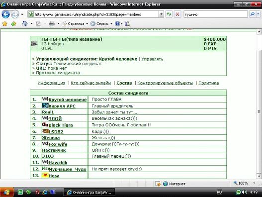Click syndicate 3103 logo in header
Viewport: 262px width, 197px height.
pos(34,44)
